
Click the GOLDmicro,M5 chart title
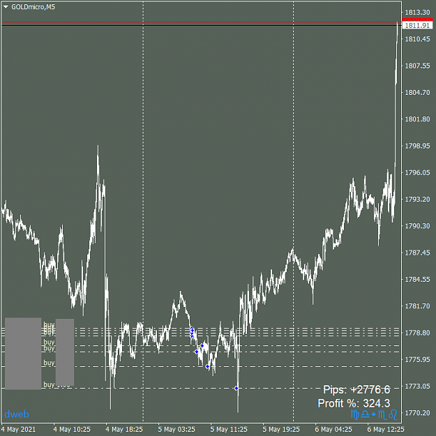point(33,7)
